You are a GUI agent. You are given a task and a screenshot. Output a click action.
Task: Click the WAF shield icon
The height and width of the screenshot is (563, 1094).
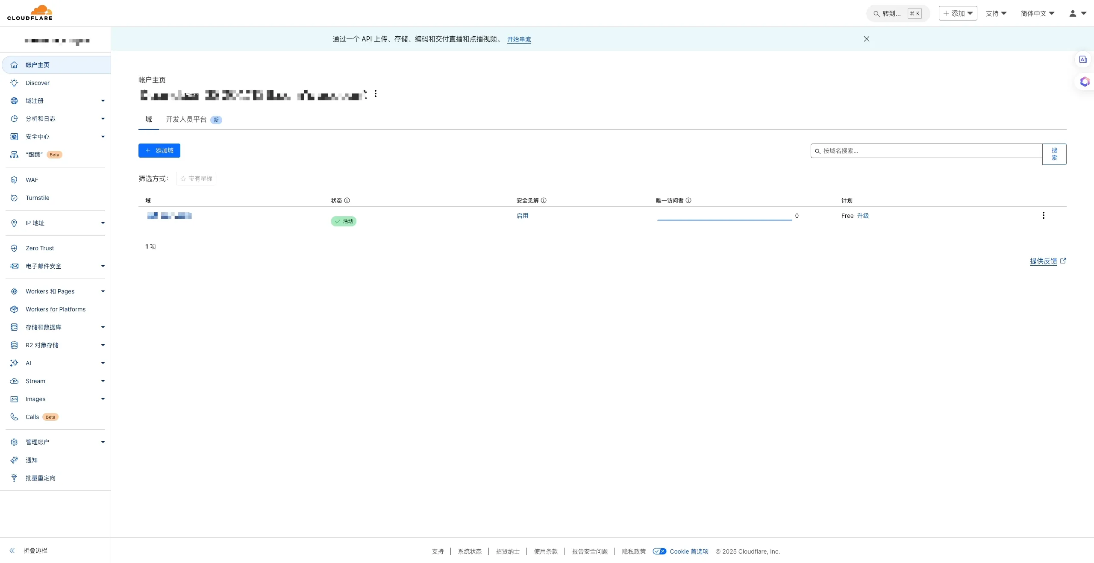[14, 180]
